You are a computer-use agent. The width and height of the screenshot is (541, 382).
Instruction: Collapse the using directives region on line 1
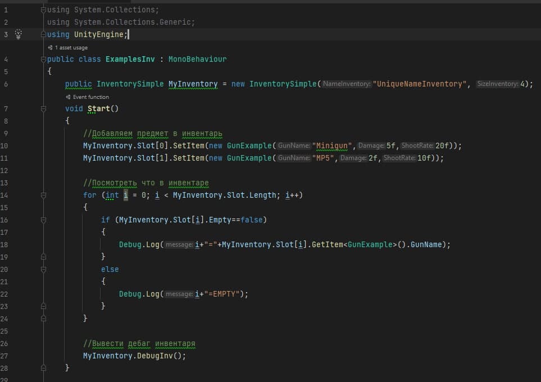coord(44,9)
